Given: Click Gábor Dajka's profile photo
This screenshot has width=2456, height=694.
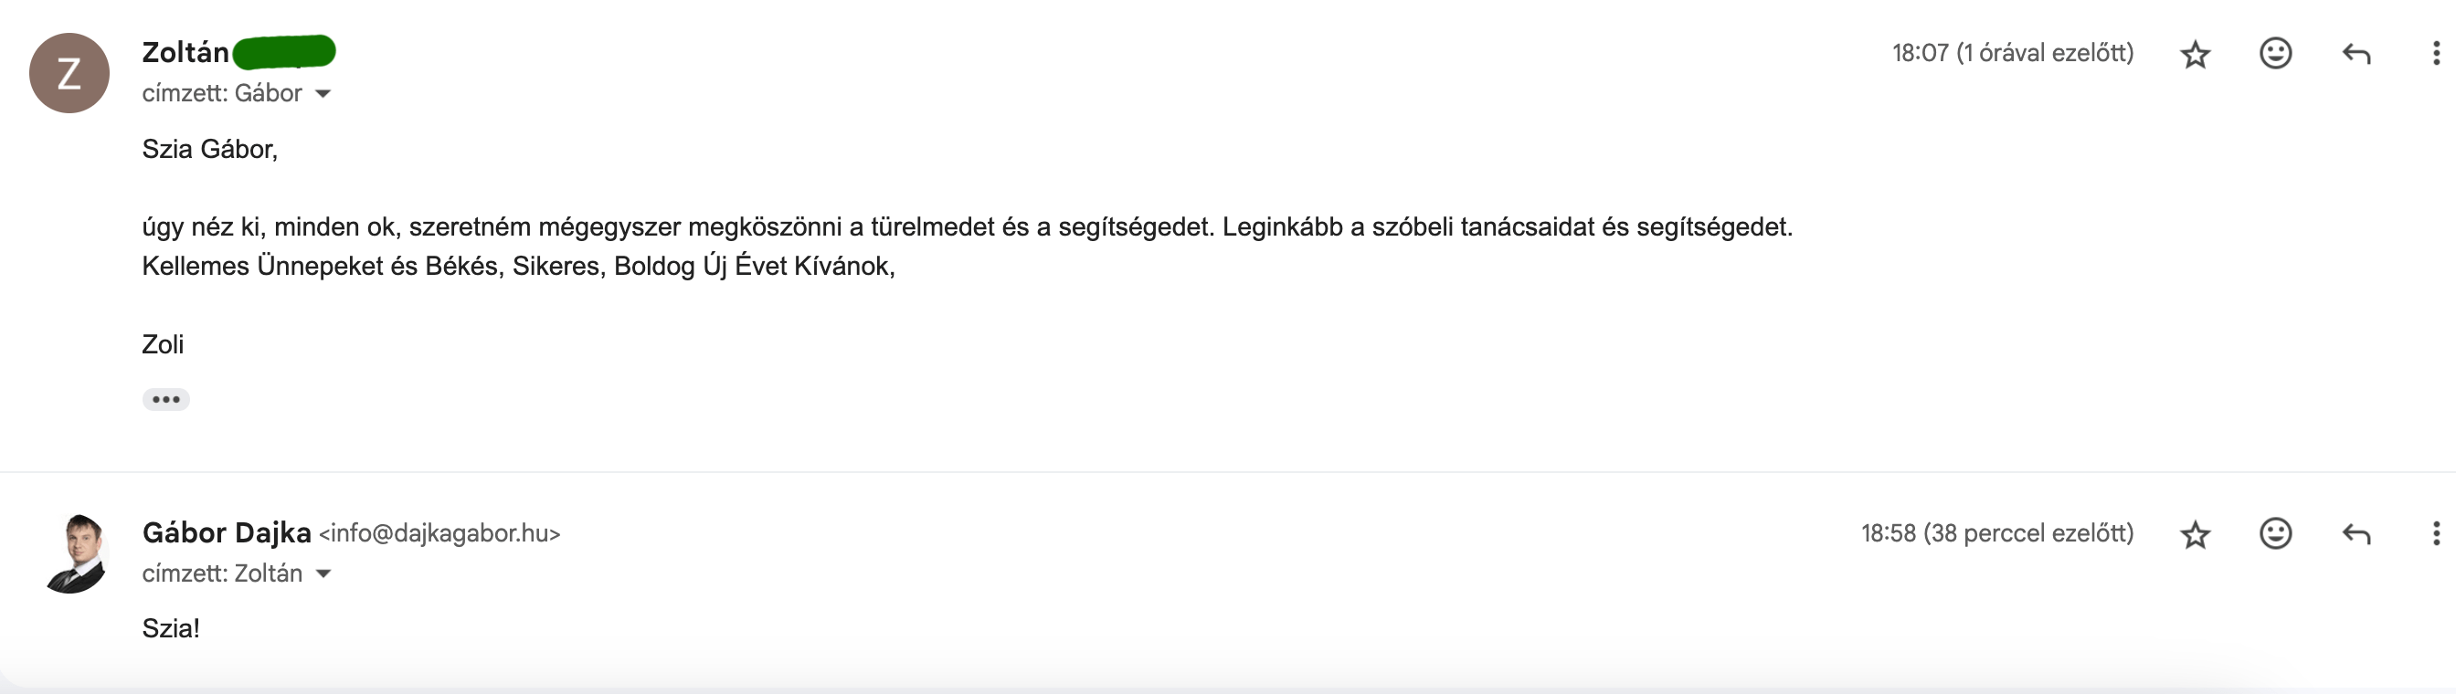Looking at the screenshot, I should 74,554.
